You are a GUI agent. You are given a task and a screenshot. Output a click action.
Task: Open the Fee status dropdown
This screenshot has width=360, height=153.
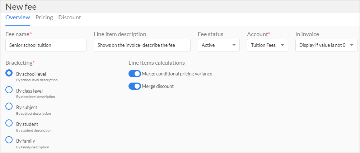[219, 45]
